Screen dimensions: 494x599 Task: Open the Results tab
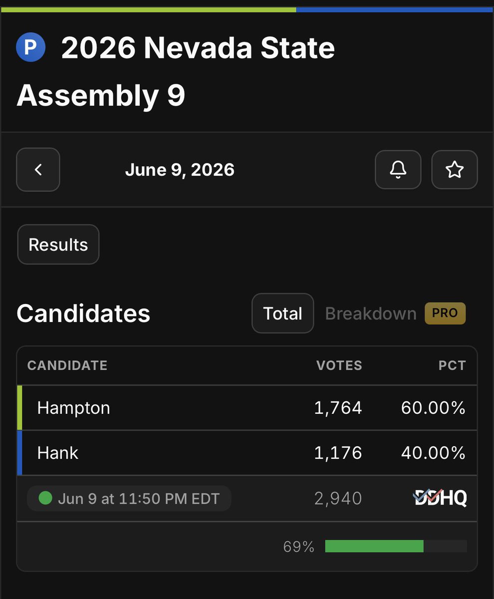click(58, 245)
